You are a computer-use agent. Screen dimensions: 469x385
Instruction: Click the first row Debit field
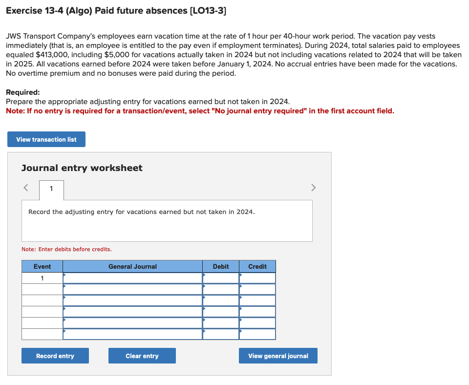[220, 278]
